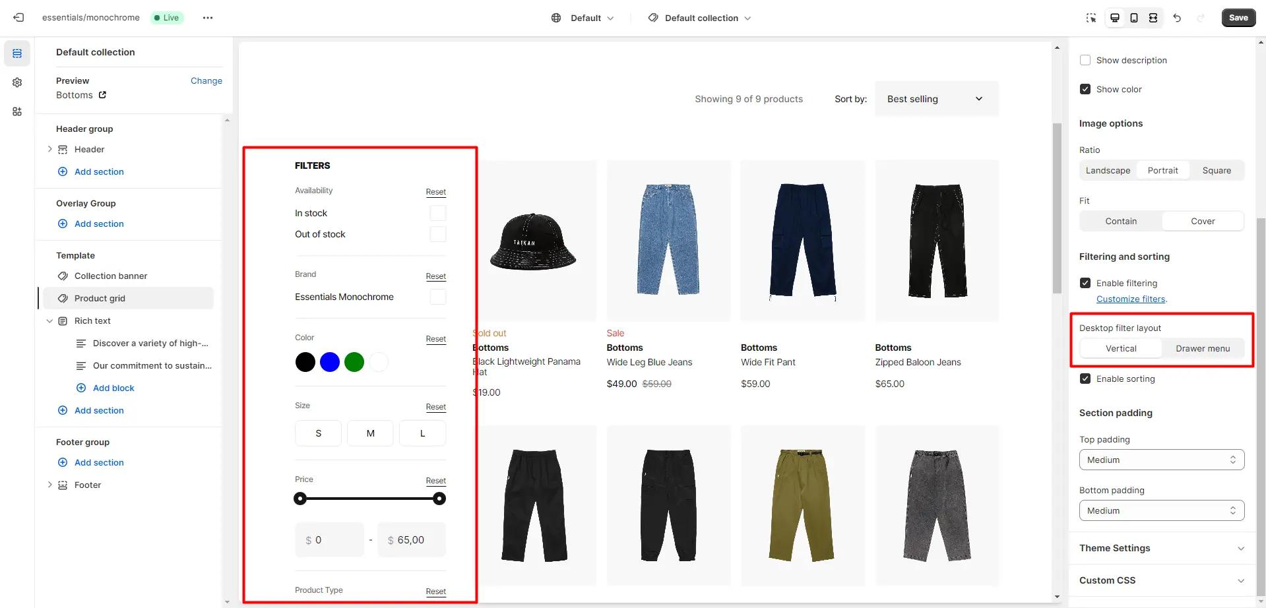Select the blue color swatch filter
Screen dimensions: 1266x608
[x=330, y=362]
